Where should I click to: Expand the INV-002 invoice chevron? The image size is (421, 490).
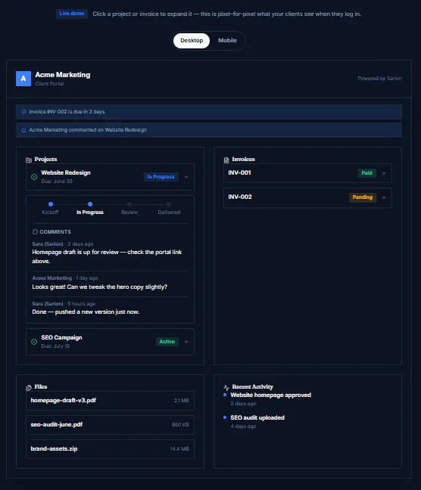[384, 197]
